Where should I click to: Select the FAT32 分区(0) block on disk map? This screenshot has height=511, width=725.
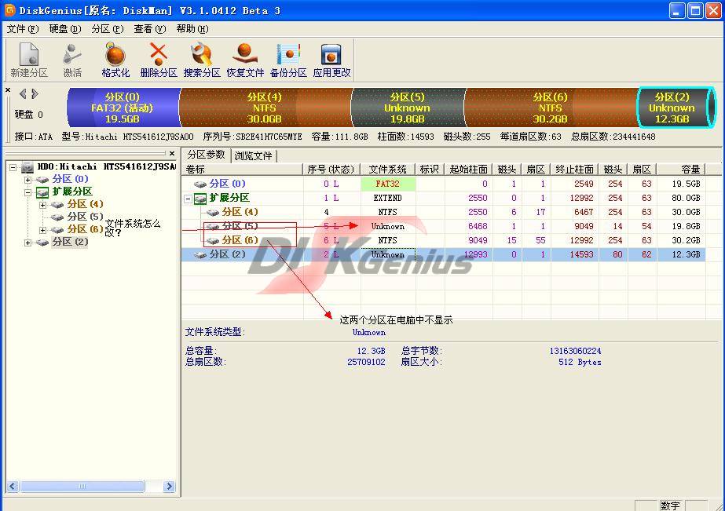tap(123, 108)
